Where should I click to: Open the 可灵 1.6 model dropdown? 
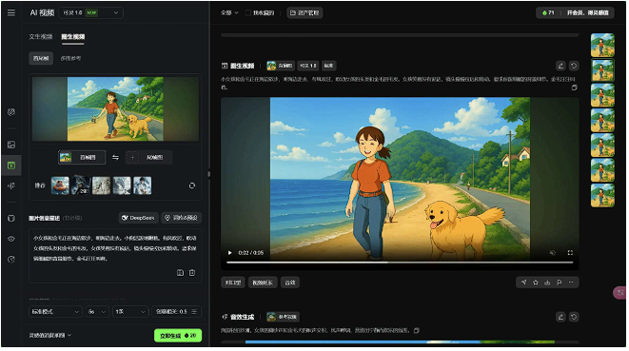point(91,12)
